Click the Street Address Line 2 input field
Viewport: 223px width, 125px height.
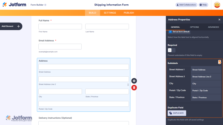(84, 79)
